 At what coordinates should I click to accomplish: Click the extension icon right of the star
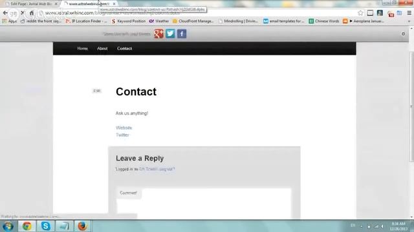pos(370,13)
